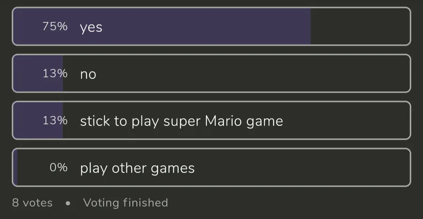Click the 75% result label
Screen dimensions: 423x219
[x=55, y=27]
